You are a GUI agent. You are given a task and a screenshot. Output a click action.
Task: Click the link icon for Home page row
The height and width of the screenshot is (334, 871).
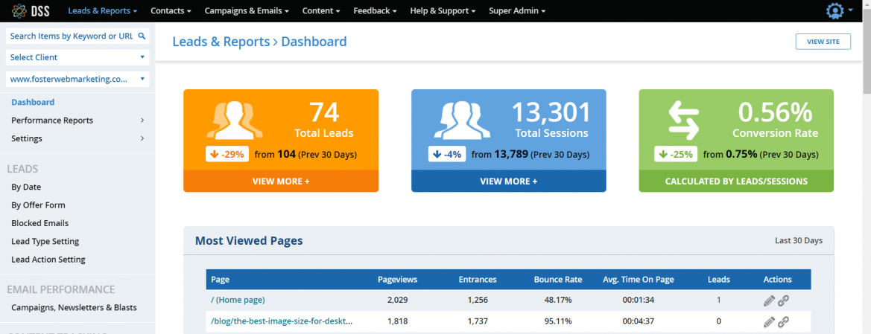coord(783,301)
